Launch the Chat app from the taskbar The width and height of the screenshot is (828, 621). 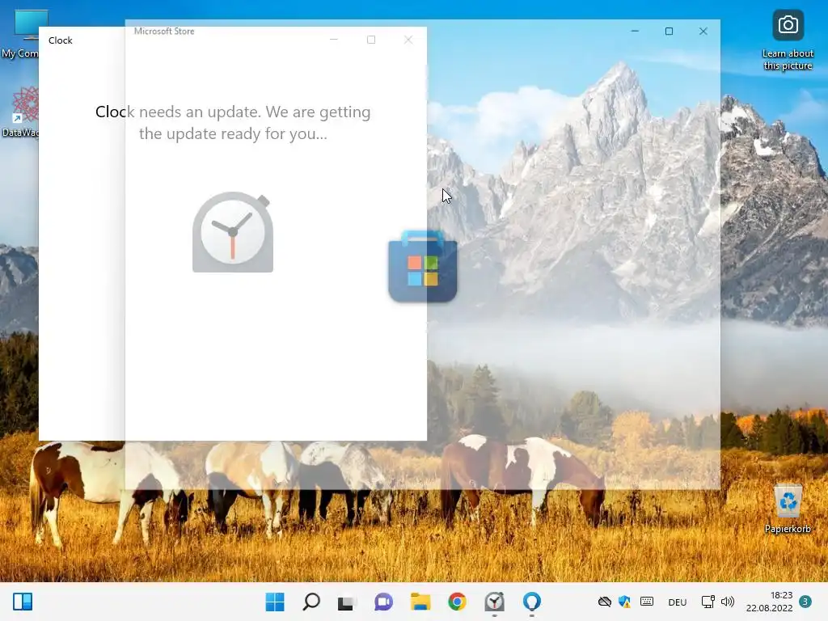tap(383, 602)
